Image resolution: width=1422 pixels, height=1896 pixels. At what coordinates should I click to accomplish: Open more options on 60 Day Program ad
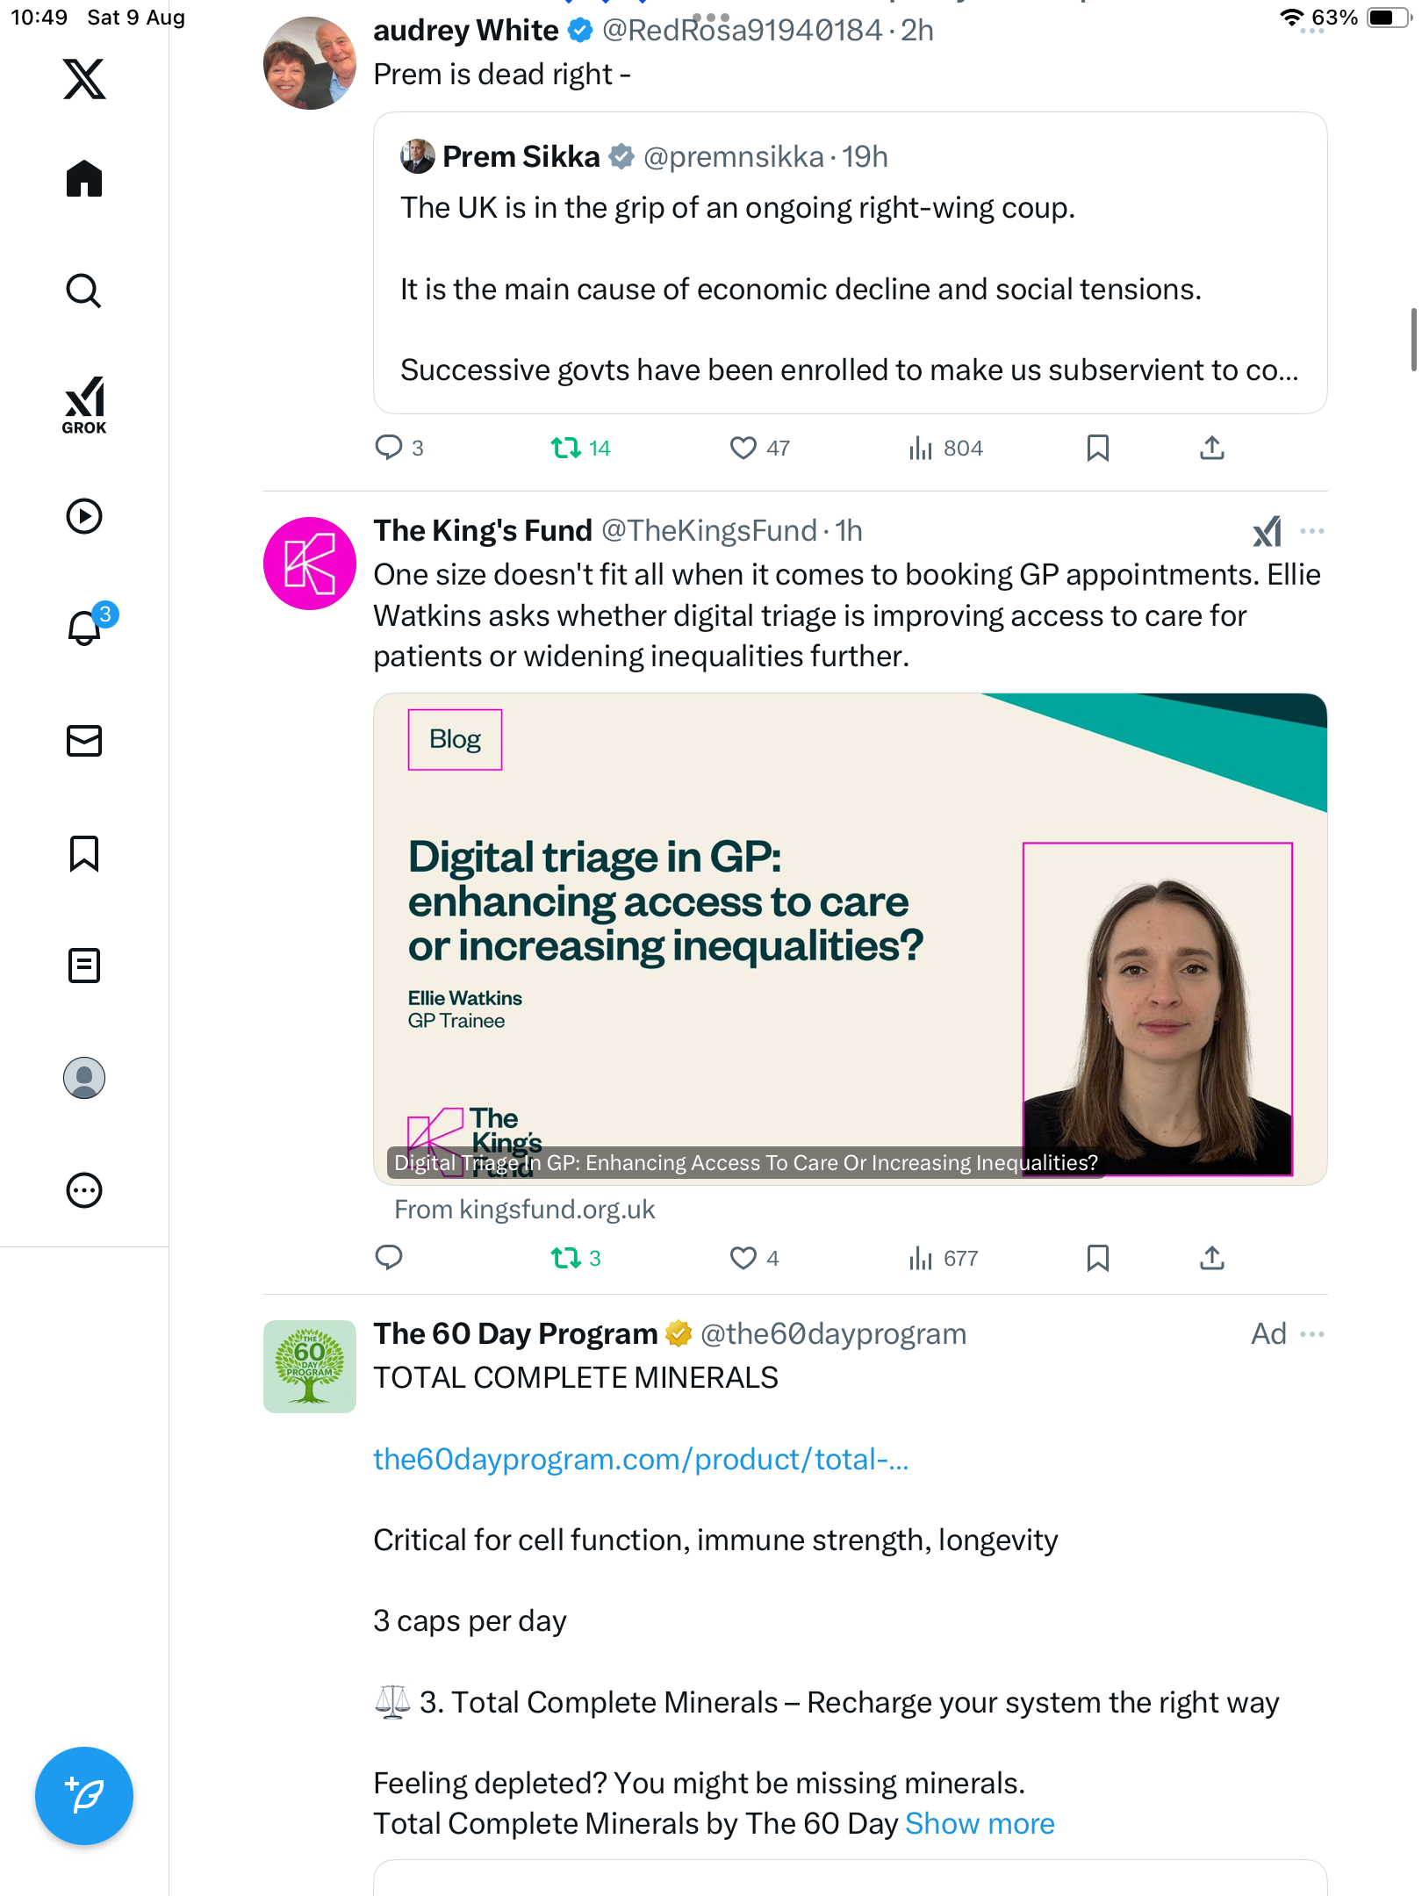pyautogui.click(x=1312, y=1334)
